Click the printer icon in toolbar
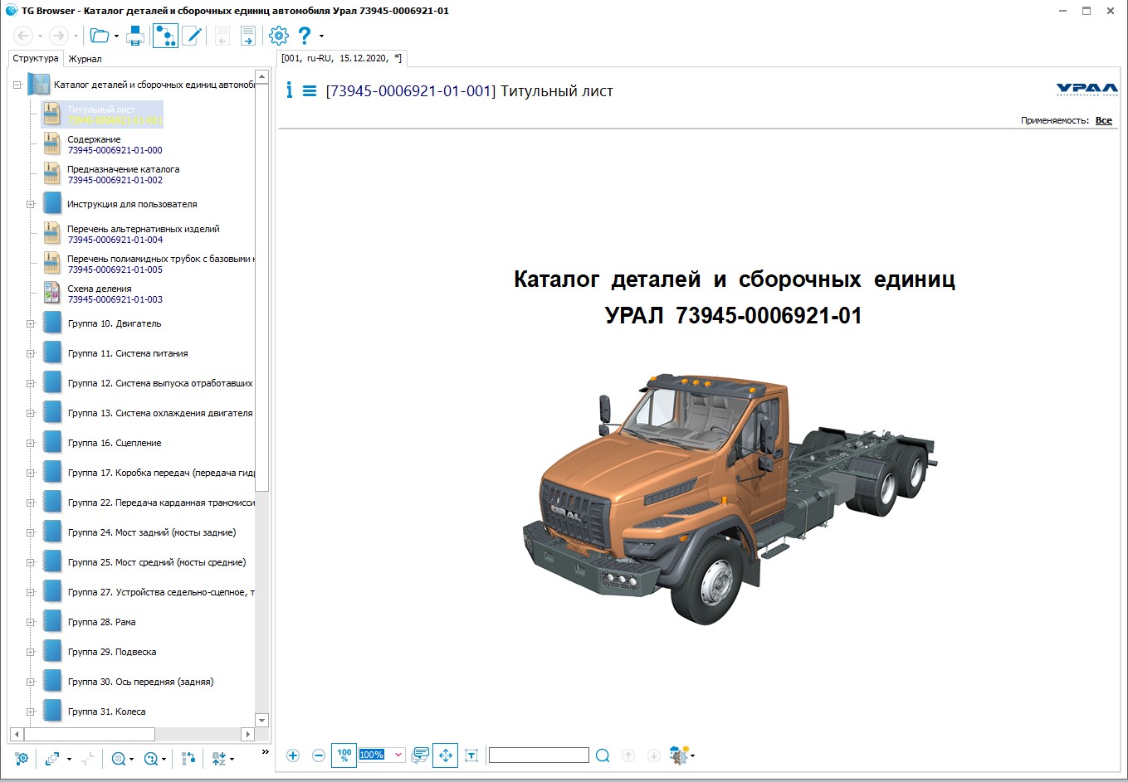Screen dimensions: 1128x782 (135, 36)
